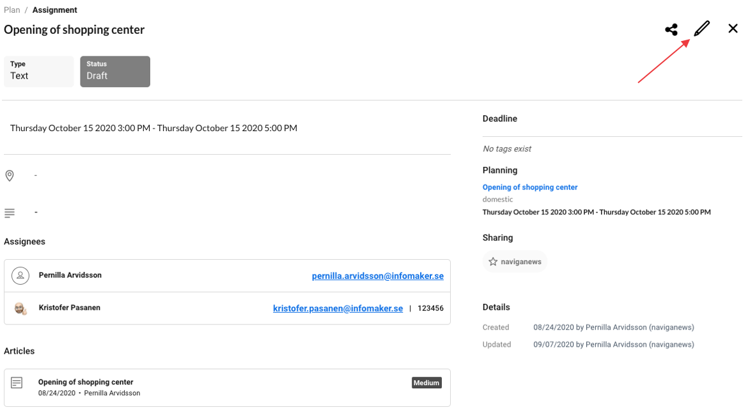This screenshot has width=750, height=412.
Task: Click the naviganews sharing chip
Action: [515, 262]
